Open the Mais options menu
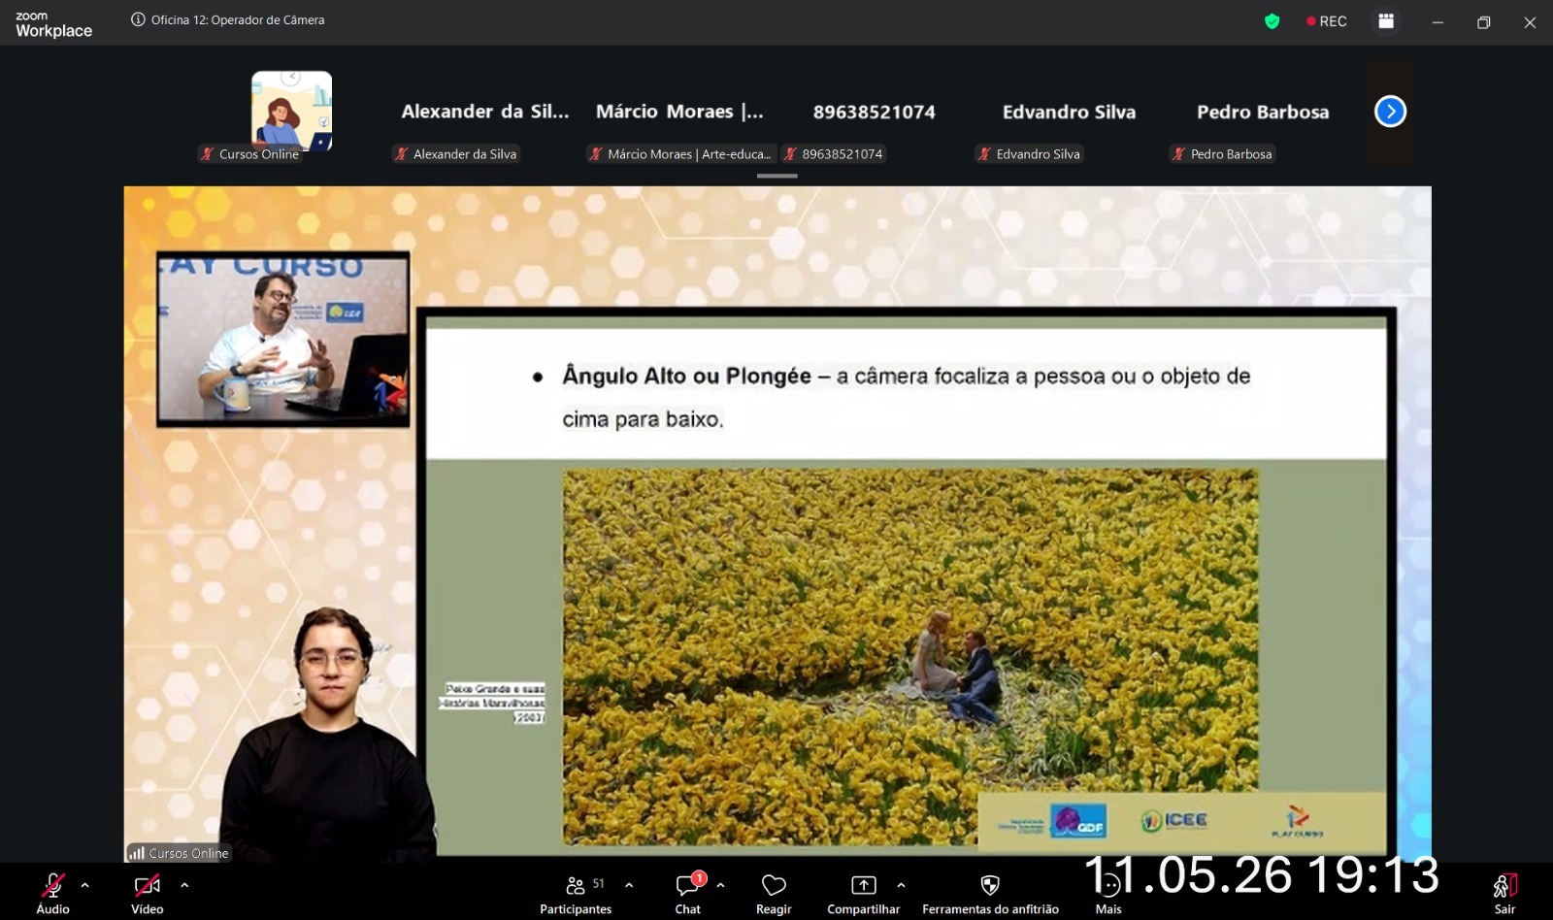 click(x=1108, y=893)
